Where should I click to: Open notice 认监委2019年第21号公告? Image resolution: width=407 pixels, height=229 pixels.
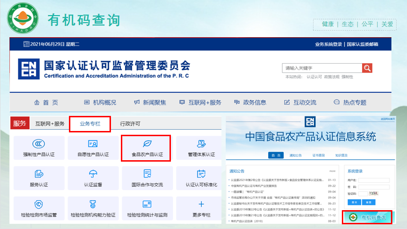[278, 215]
